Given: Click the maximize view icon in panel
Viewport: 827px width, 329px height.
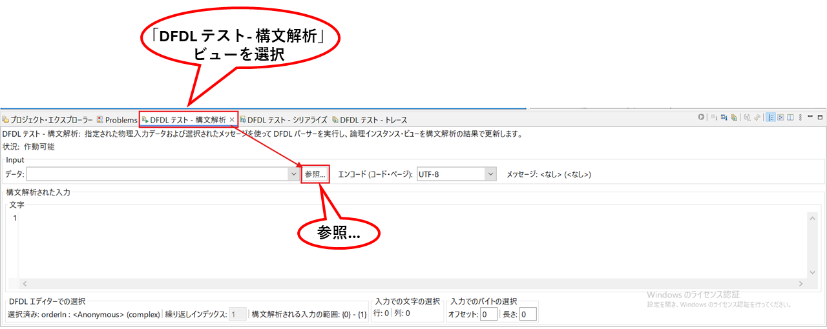Looking at the screenshot, I should pos(821,117).
